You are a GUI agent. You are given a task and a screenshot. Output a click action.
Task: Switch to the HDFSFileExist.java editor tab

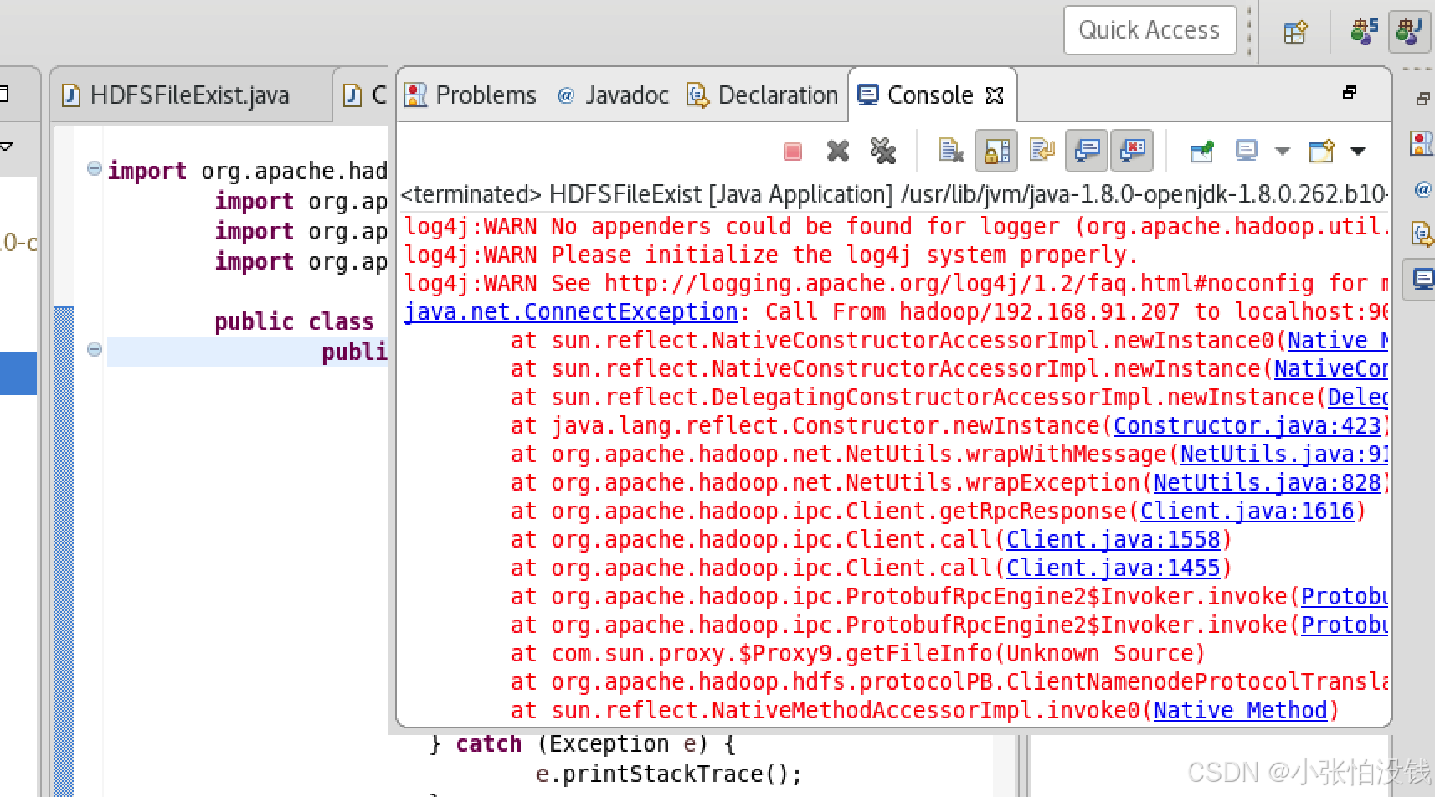[x=188, y=95]
